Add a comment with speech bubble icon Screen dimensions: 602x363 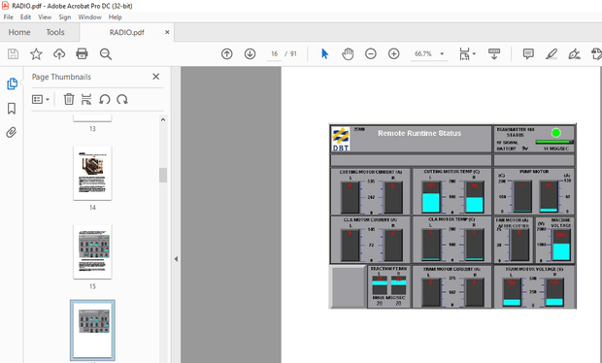(x=528, y=54)
